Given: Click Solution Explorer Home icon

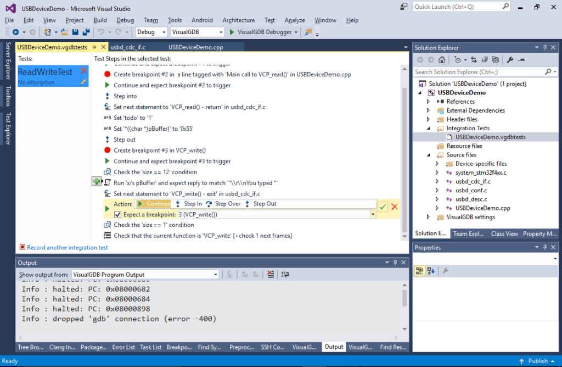Looking at the screenshot, I should click(x=442, y=60).
